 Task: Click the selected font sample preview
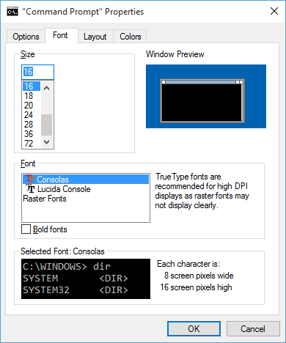(x=86, y=279)
